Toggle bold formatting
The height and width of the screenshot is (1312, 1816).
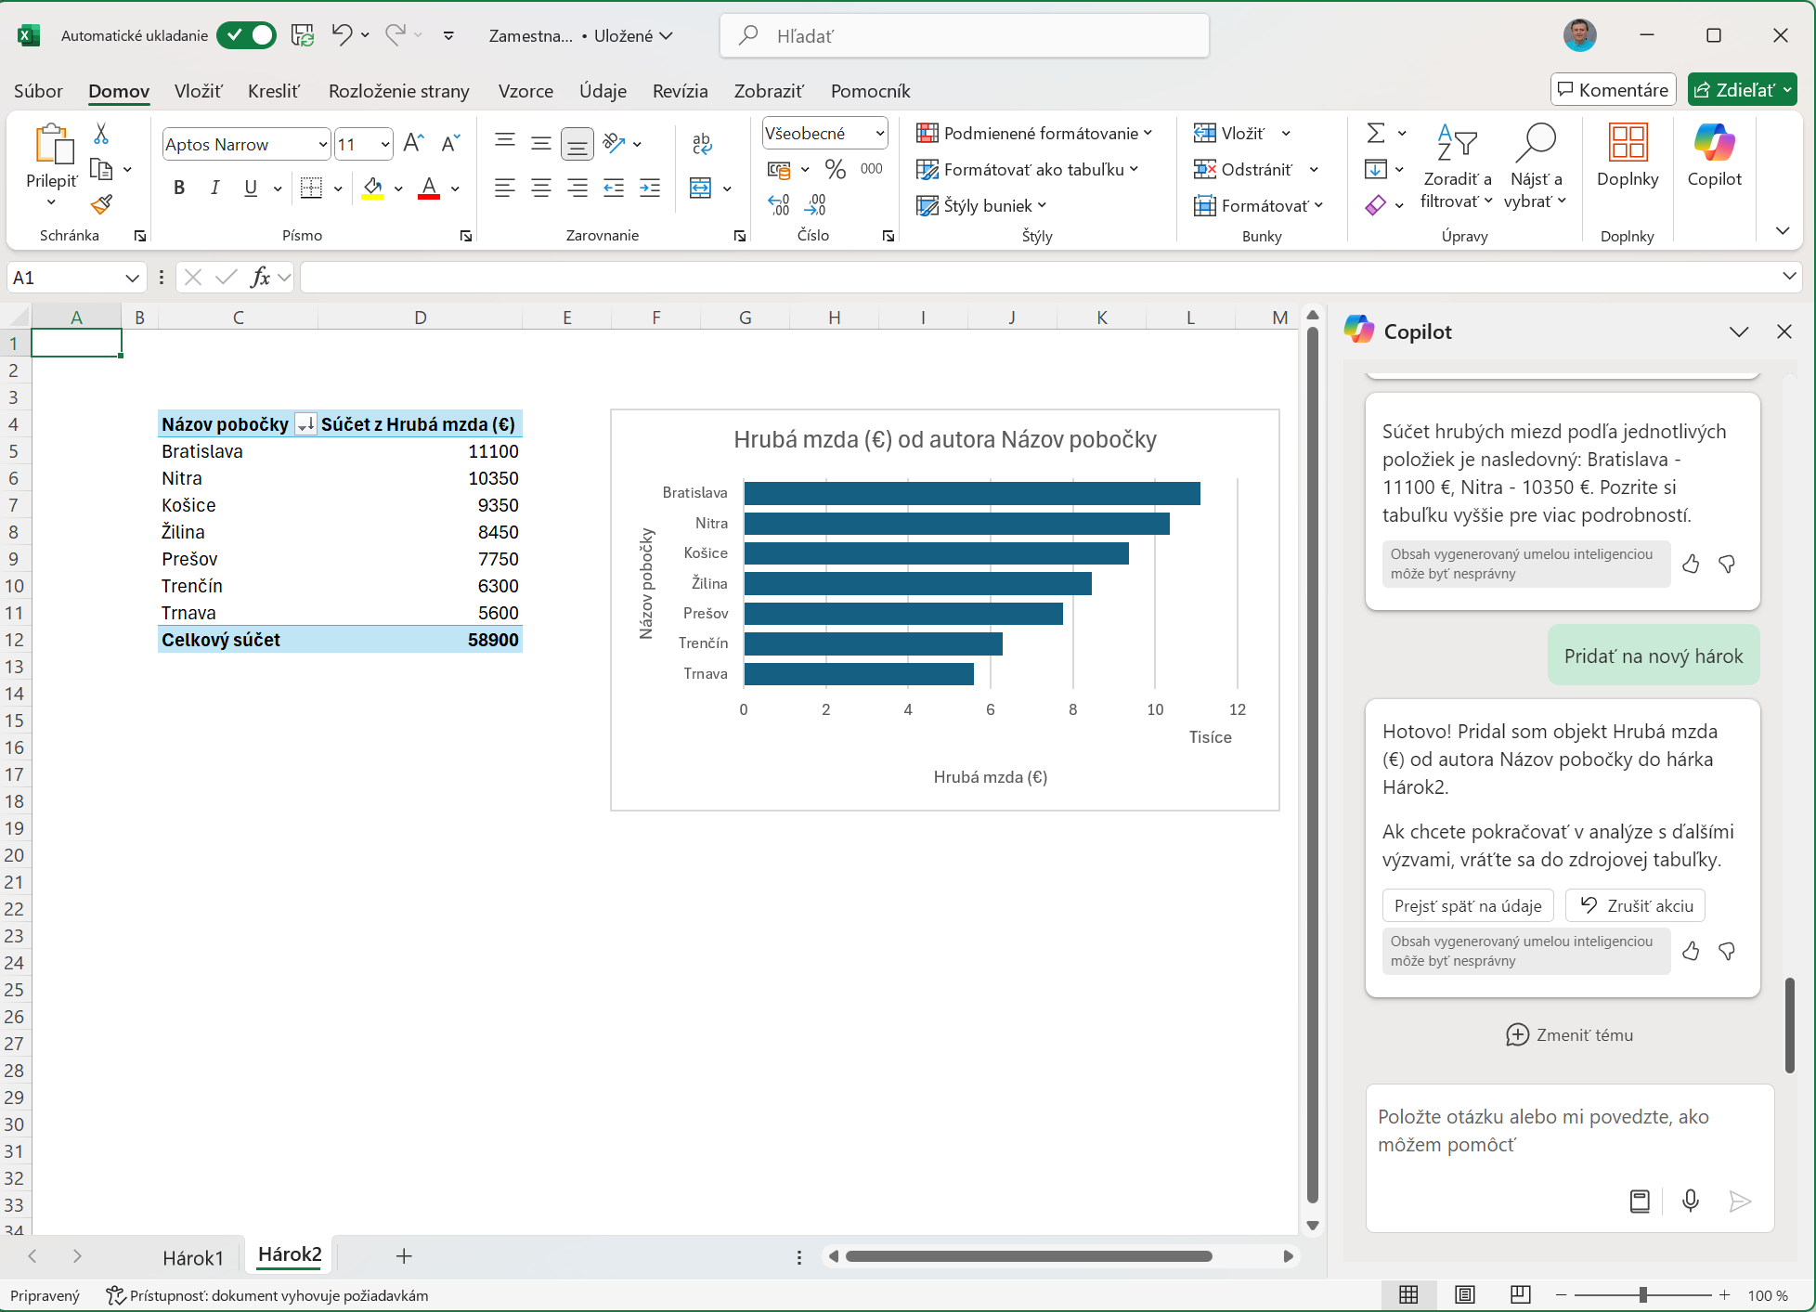(x=179, y=188)
